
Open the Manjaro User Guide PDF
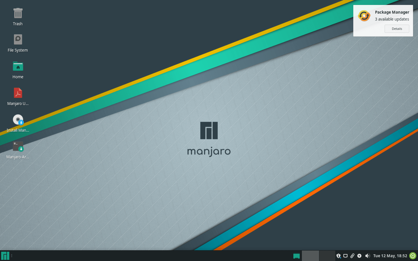click(x=18, y=93)
